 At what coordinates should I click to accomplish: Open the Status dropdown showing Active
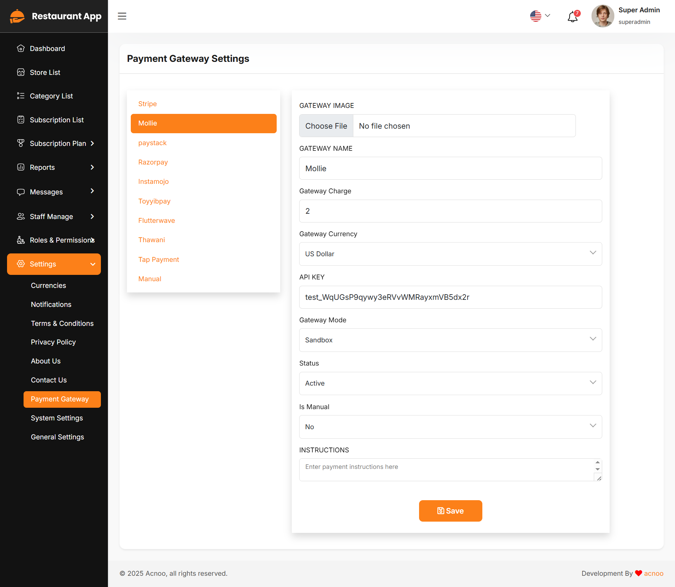[450, 383]
